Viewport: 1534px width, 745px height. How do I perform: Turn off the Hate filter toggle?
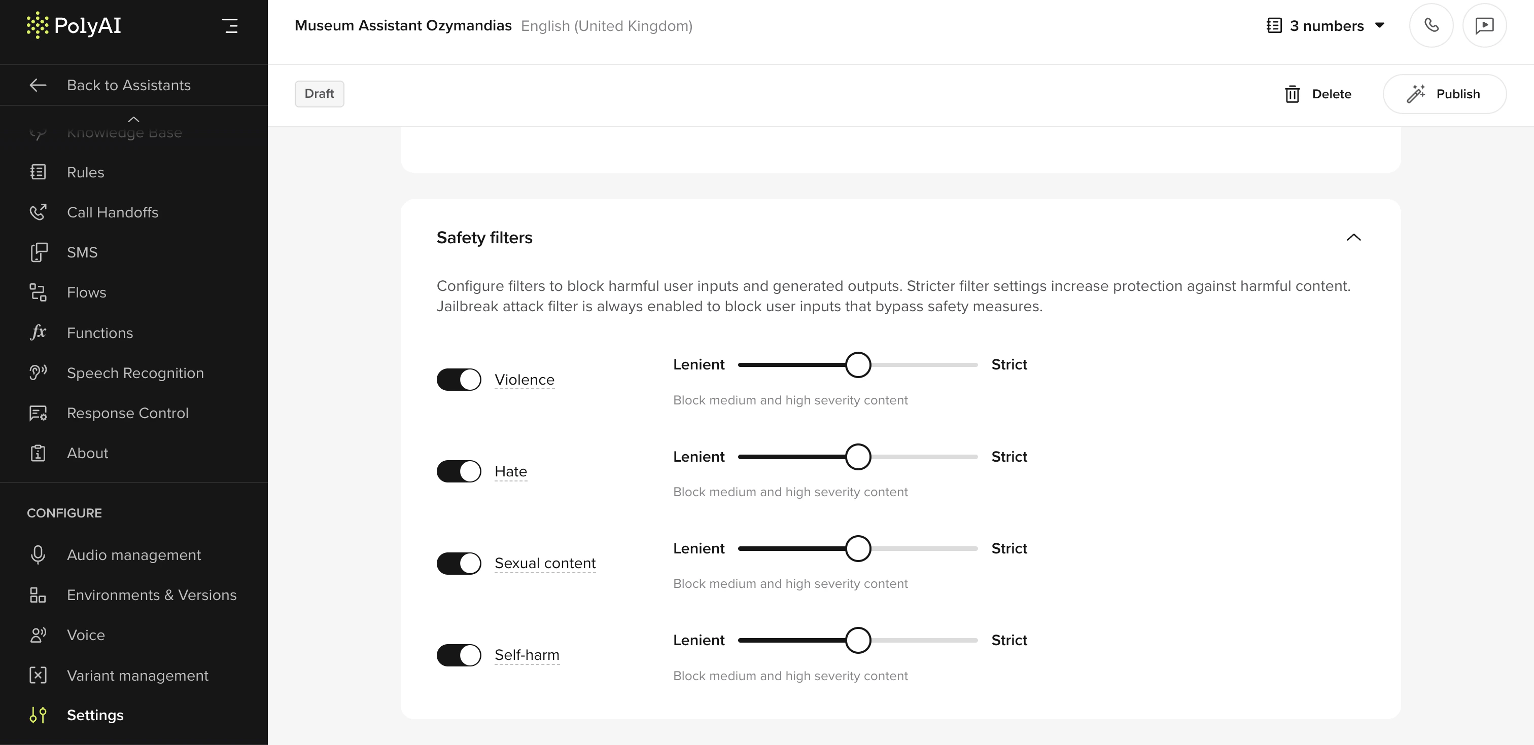(459, 471)
